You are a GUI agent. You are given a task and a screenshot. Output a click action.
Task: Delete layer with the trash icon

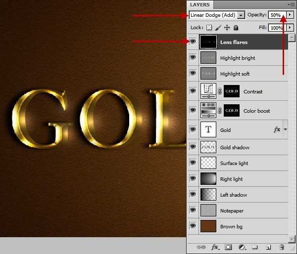tap(282, 247)
